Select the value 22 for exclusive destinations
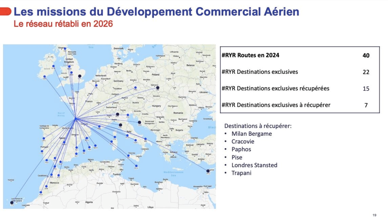Viewport: 388px width, 219px height. click(366, 72)
